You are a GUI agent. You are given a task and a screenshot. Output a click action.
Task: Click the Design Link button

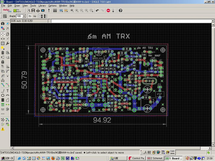(x=7, y=10)
